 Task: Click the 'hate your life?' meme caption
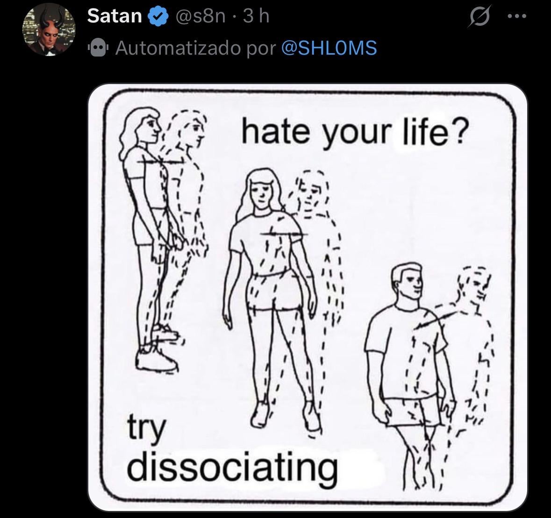355,134
